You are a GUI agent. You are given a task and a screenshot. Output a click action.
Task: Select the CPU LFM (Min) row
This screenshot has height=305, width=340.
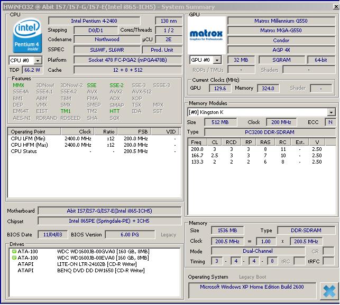[x=94, y=139]
